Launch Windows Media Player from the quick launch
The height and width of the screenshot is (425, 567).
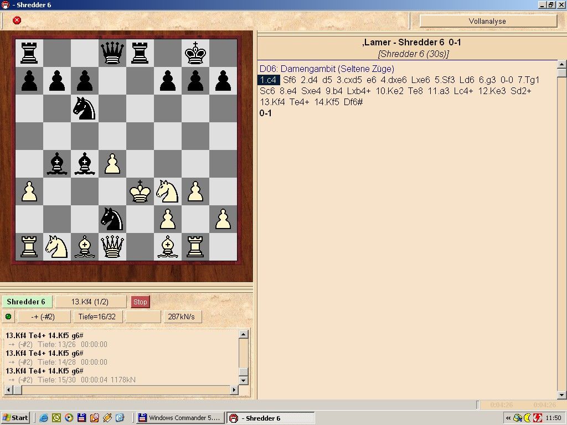pyautogui.click(x=69, y=418)
